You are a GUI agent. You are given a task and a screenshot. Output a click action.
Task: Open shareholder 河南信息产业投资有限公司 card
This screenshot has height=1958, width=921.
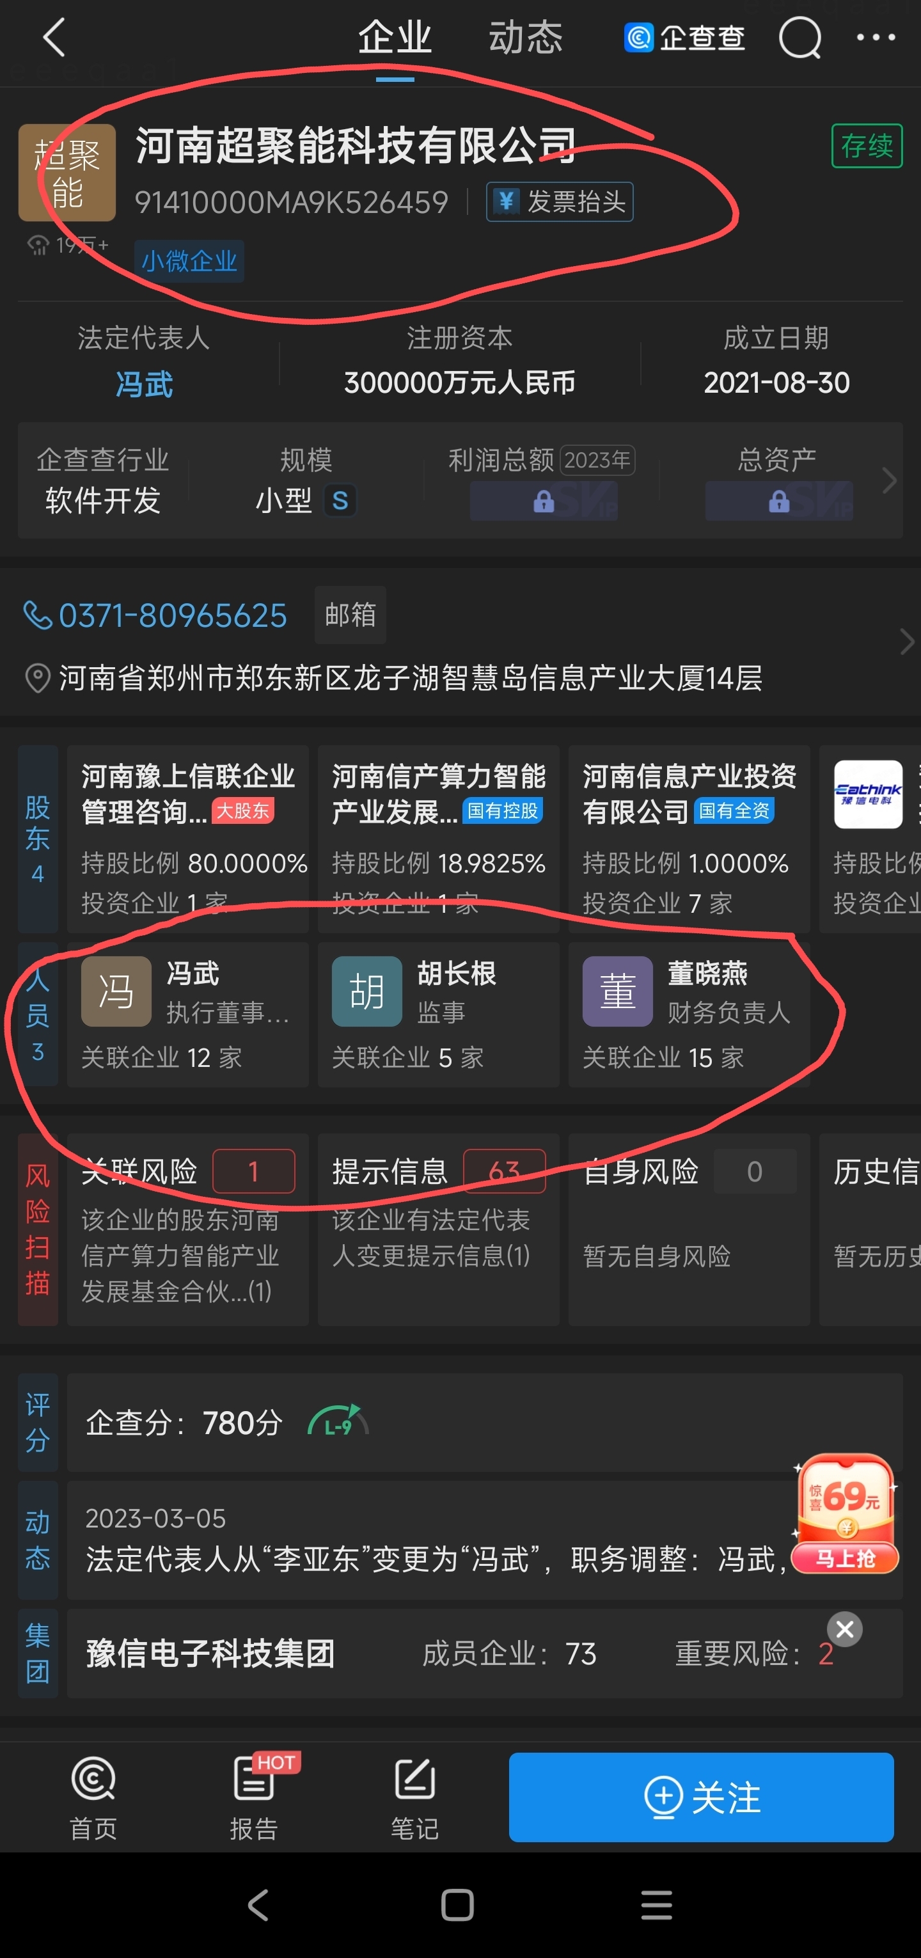coord(688,839)
